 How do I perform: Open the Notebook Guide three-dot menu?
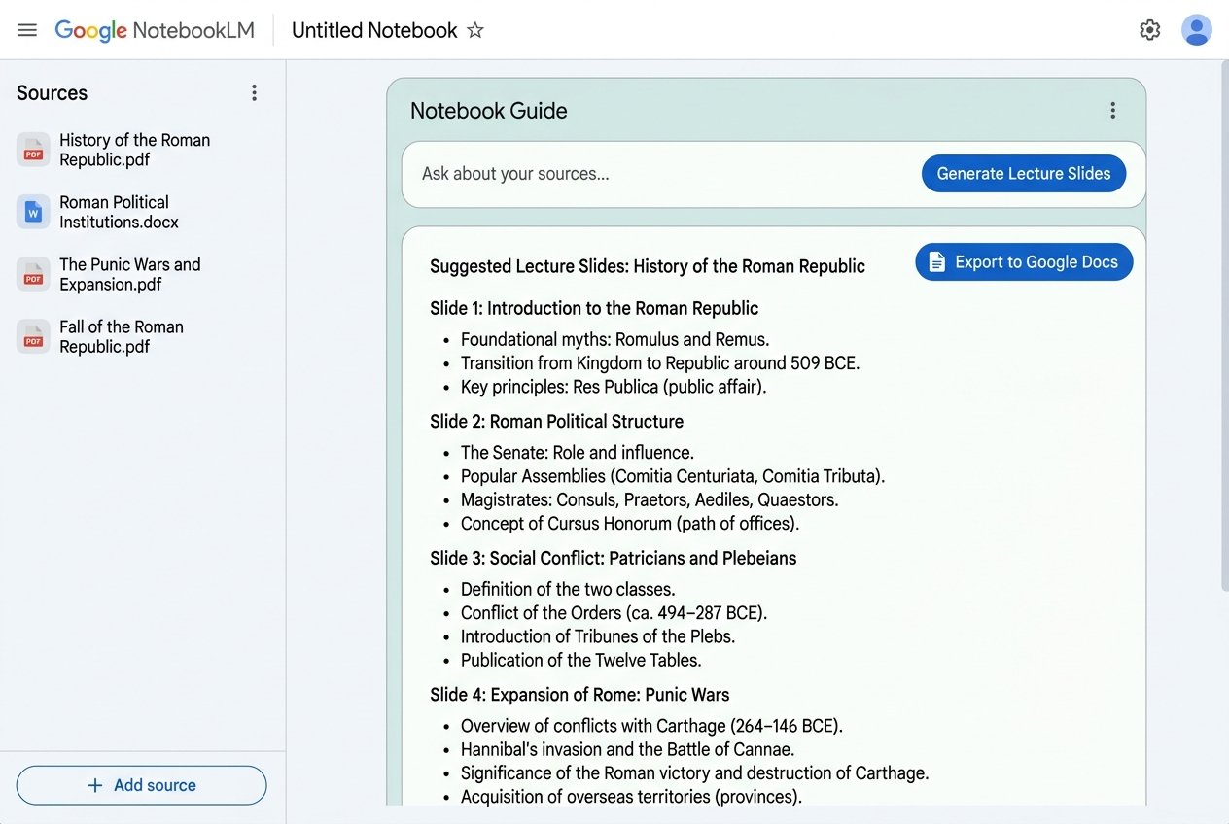point(1113,111)
